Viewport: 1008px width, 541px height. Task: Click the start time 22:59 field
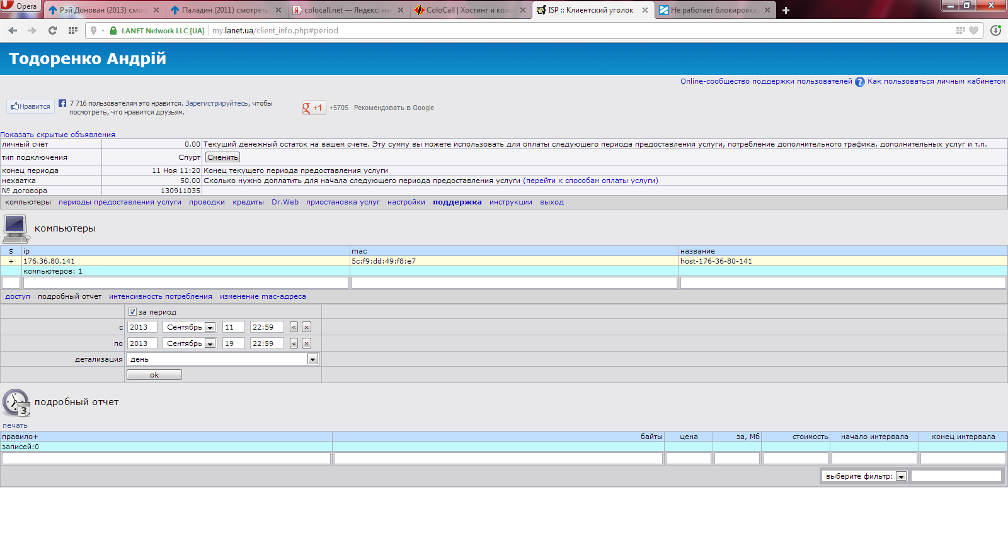click(x=267, y=327)
